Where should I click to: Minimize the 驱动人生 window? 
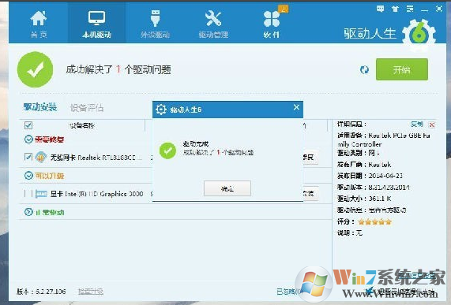(x=424, y=9)
